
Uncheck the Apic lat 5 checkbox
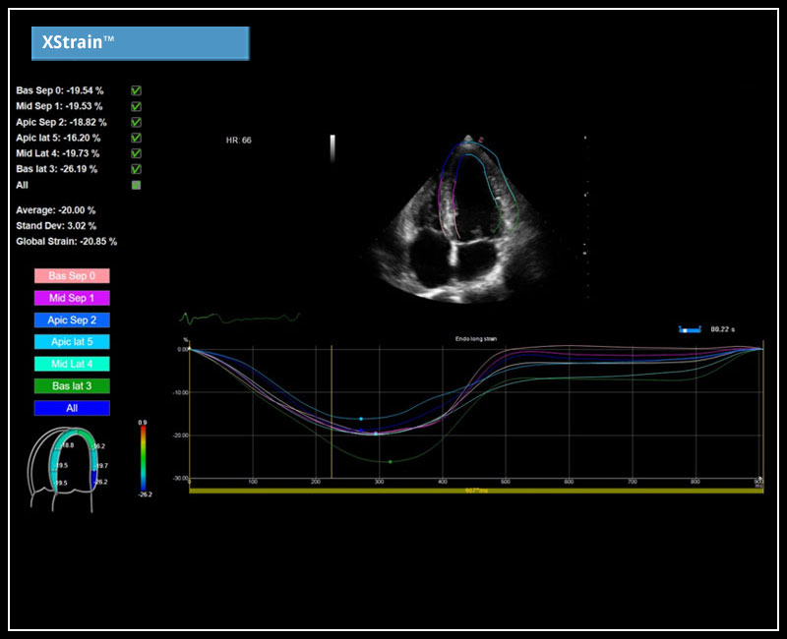pyautogui.click(x=136, y=138)
